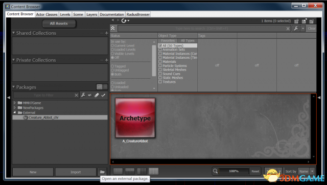Clear the package filter text with X
This screenshot has width=327, height=185.
[76, 96]
